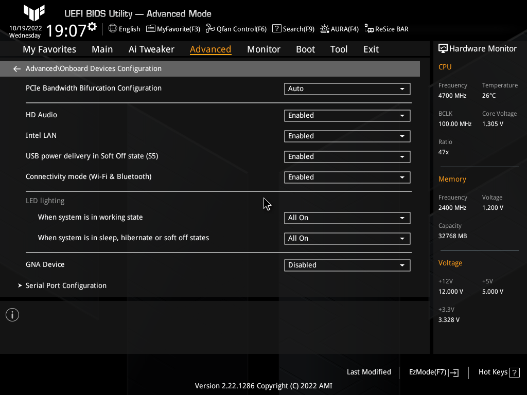Viewport: 527px width, 395px height.
Task: Click the information icon at bottom left
Action: tap(12, 314)
